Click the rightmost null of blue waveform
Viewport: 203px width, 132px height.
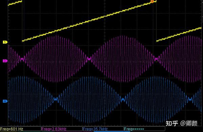(190, 100)
